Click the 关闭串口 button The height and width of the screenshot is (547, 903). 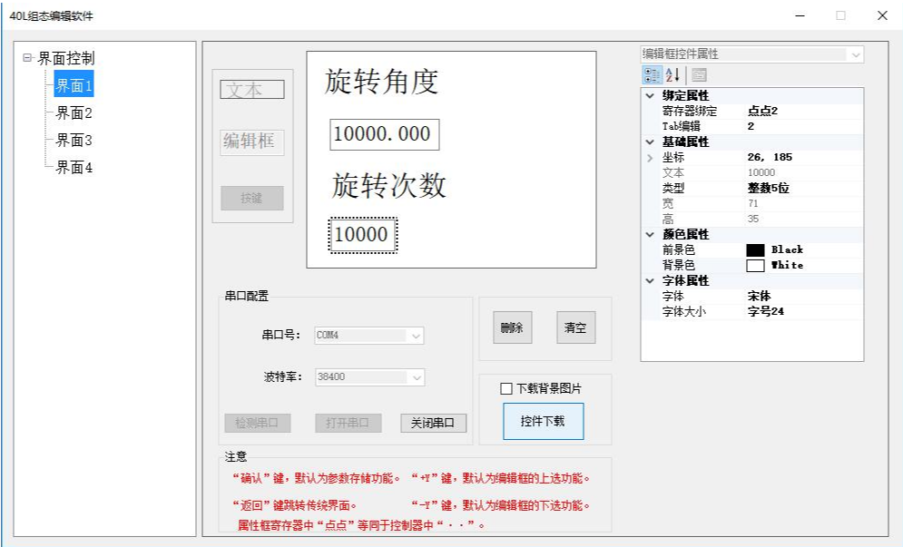(x=433, y=423)
